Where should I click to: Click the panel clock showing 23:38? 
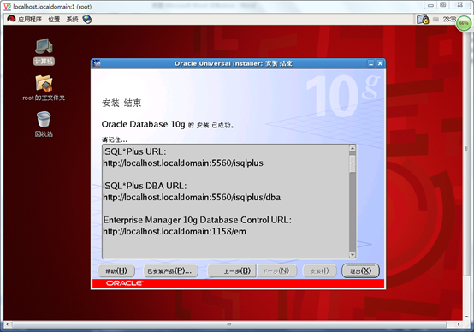(x=449, y=20)
